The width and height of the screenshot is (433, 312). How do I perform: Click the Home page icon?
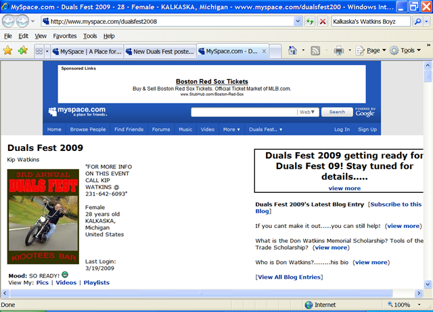(x=293, y=51)
